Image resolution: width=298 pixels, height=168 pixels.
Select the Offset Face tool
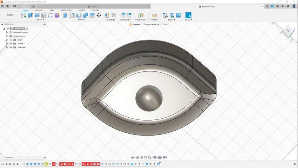click(x=92, y=15)
